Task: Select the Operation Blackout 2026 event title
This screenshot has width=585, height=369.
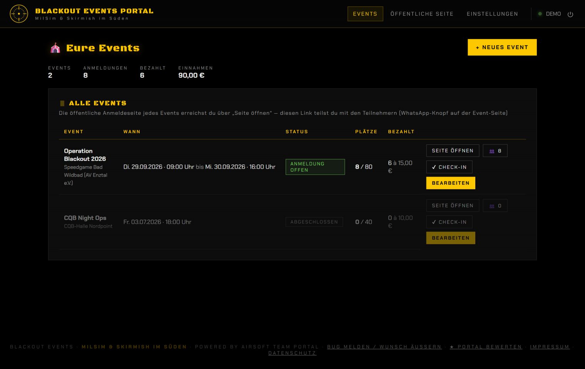Action: [85, 155]
